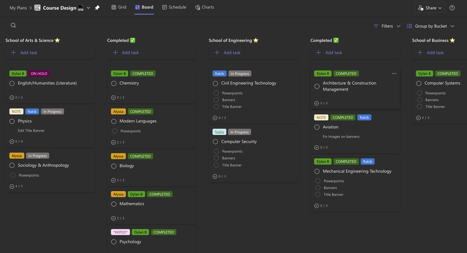Mark Psychology task complete
This screenshot has height=253, width=467.
click(114, 242)
